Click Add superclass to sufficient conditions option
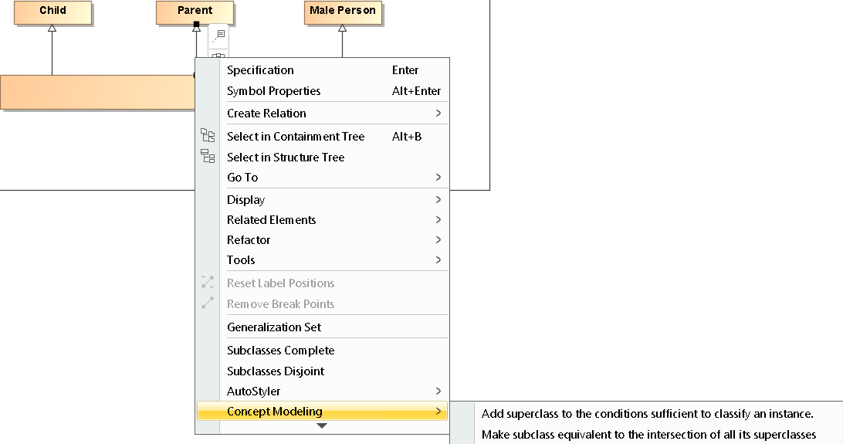The width and height of the screenshot is (843, 444). [x=647, y=414]
